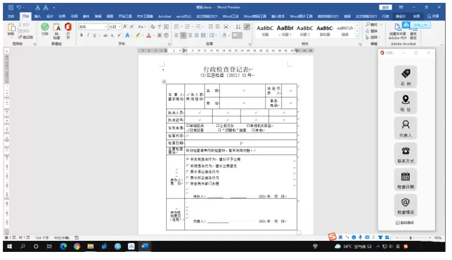Toggle 责令改正违法行为 checkbox

tap(188, 178)
